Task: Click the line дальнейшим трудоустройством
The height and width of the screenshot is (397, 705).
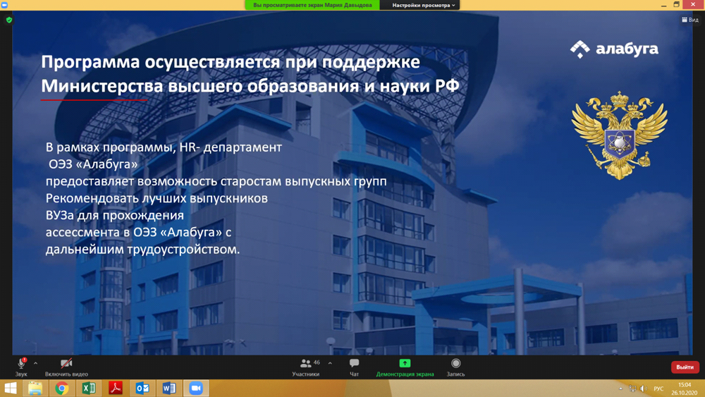Action: point(142,249)
